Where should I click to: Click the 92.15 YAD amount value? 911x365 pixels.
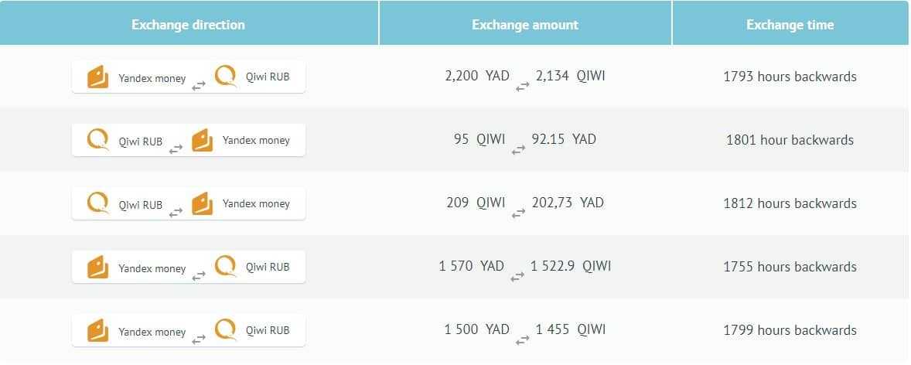tap(564, 139)
